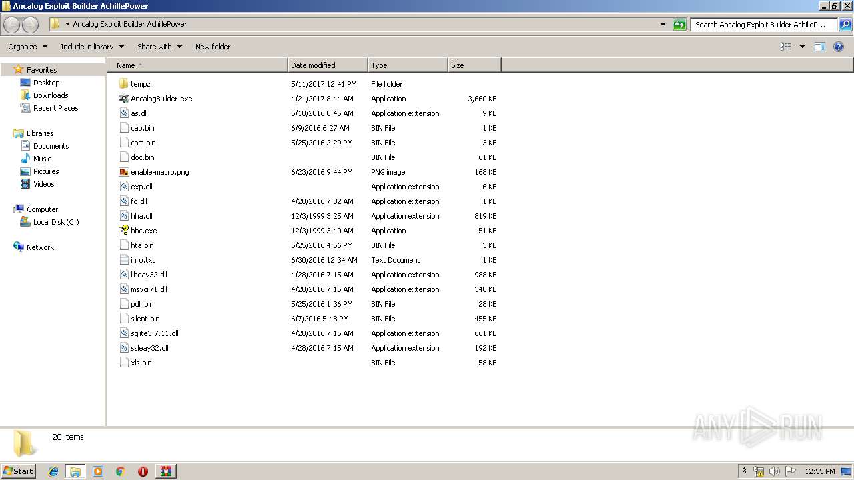Expand the address bar folder arrow
Viewport: 854px width, 480px height.
click(x=67, y=25)
